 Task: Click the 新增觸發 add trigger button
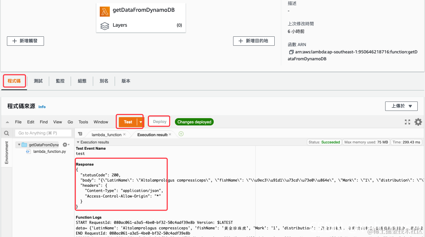[x=25, y=41]
